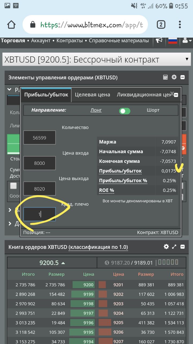Screen dimensions: 193x344
Task: Open Аккаунт menu
Action: [x=41, y=41]
